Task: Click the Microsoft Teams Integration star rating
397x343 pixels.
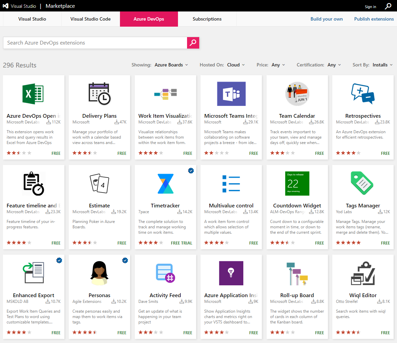Action: 216,153
